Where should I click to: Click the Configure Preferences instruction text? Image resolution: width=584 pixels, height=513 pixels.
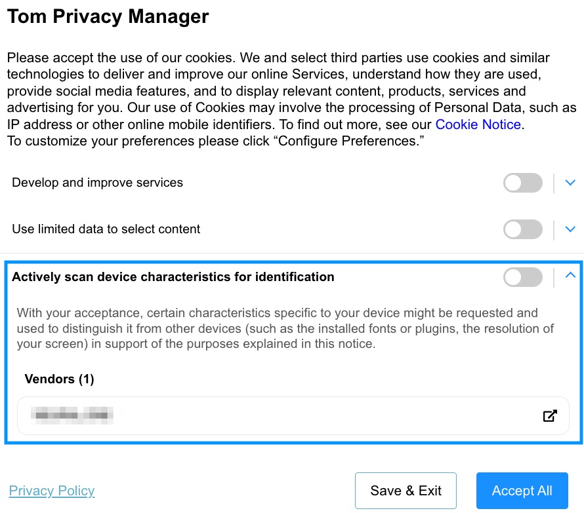216,141
